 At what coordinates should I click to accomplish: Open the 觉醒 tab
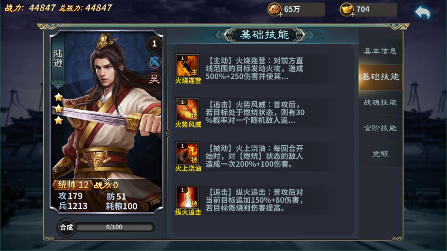point(380,154)
